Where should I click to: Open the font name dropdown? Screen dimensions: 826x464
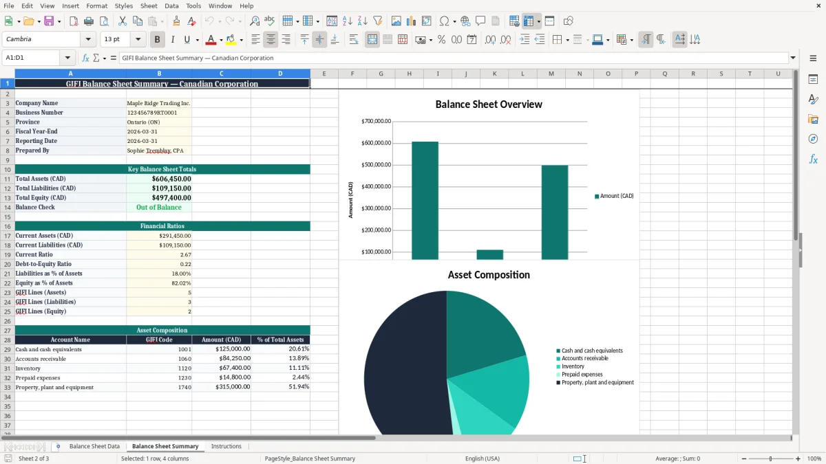88,40
